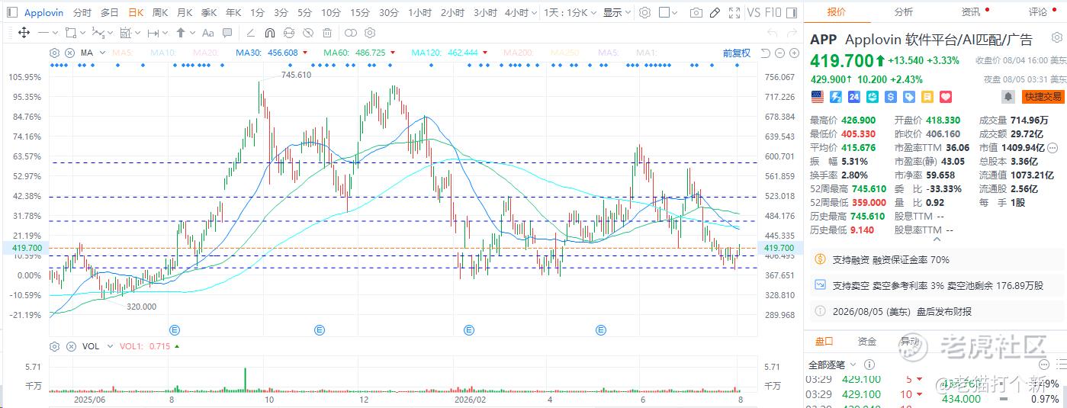Expand the 全部逐笔 dropdown
The image size is (1067, 408).
832,365
